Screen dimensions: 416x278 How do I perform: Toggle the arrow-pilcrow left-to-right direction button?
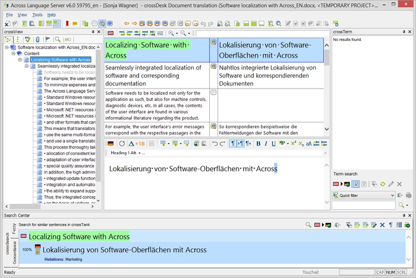coord(240,144)
